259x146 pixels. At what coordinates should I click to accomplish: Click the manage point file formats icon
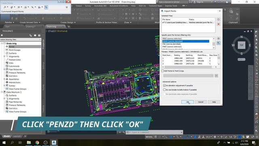click(219, 39)
